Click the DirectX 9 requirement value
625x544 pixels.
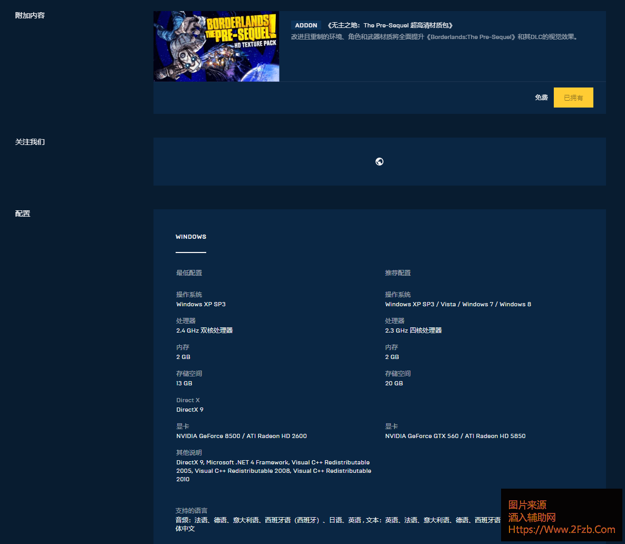[190, 410]
